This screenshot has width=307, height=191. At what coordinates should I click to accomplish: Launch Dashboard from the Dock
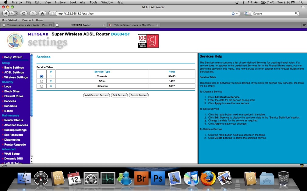41,178
